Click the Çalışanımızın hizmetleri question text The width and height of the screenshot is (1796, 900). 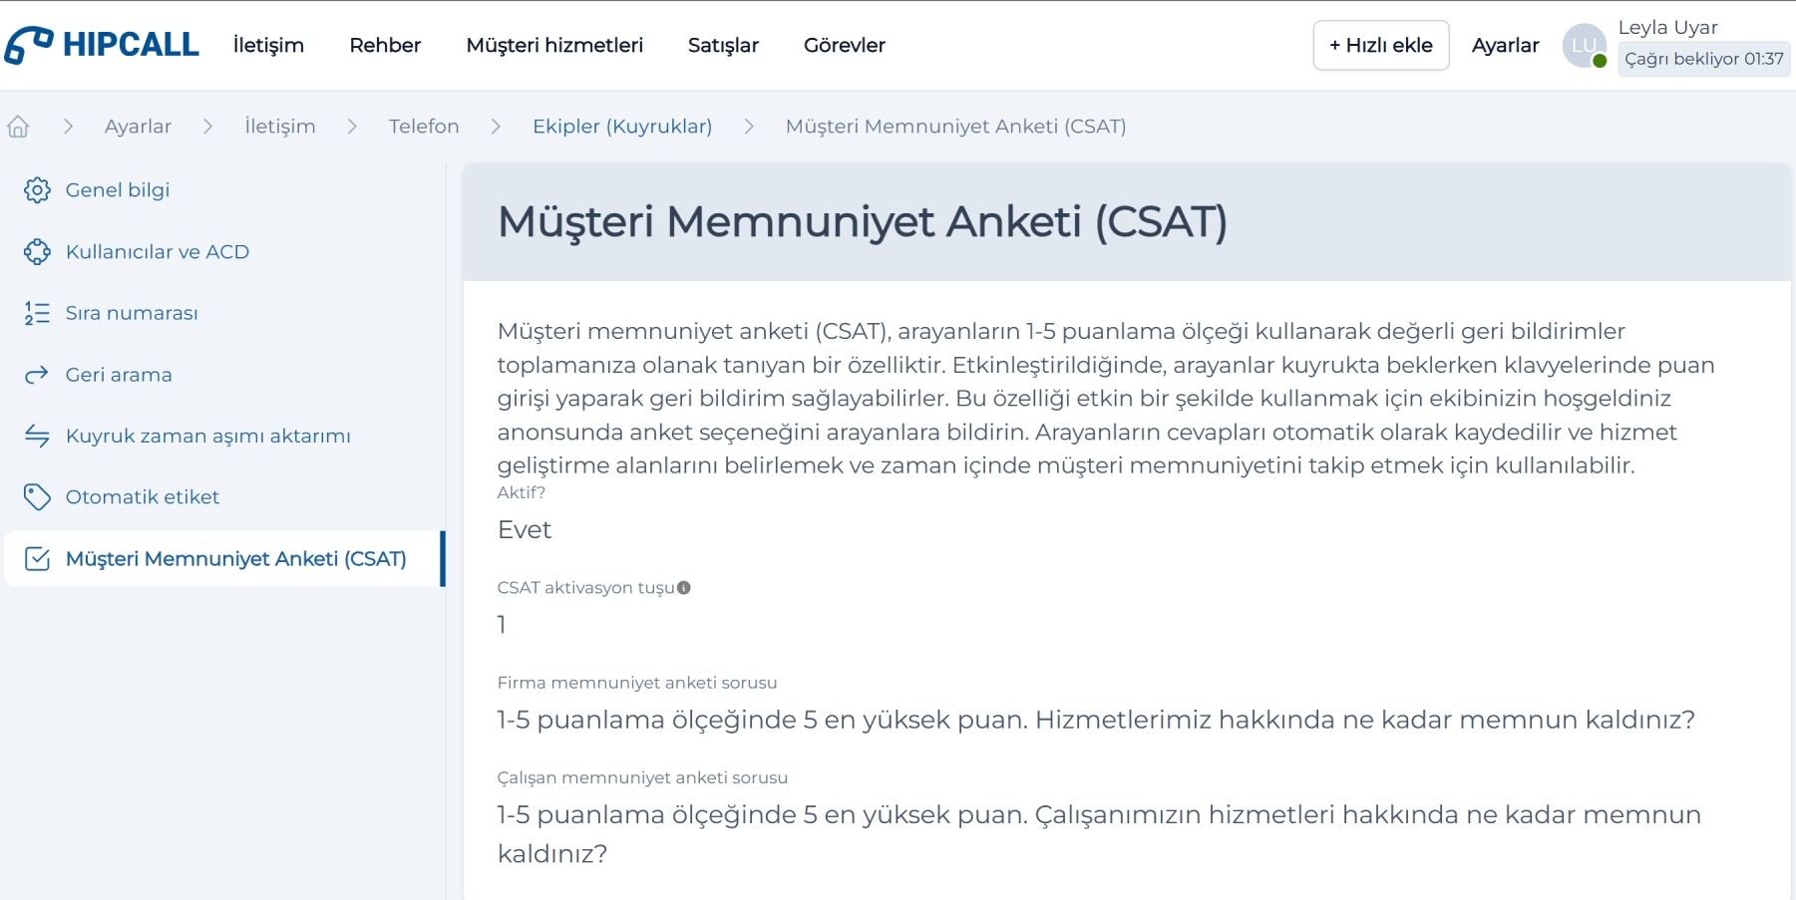tap(1099, 834)
